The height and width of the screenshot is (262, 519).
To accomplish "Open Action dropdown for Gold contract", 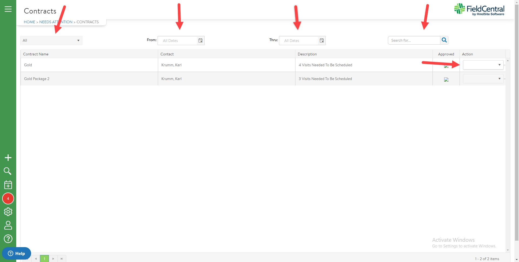I will click(x=483, y=65).
